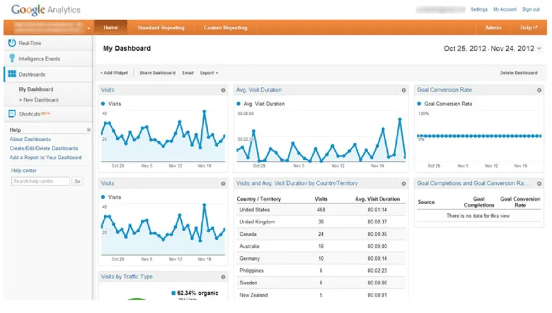The width and height of the screenshot is (552, 313).
Task: Open the Settings link at top
Action: click(x=479, y=10)
